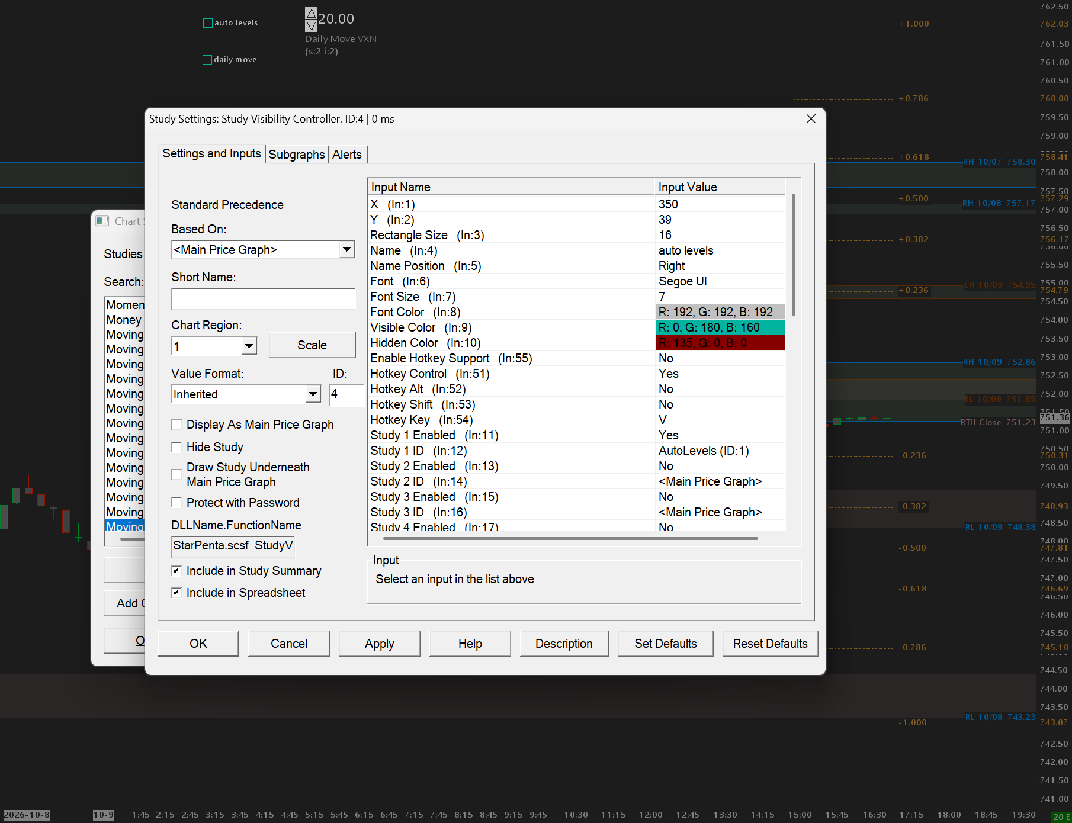Viewport: 1072px width, 823px height.
Task: Open the Based On dropdown
Action: tap(347, 250)
